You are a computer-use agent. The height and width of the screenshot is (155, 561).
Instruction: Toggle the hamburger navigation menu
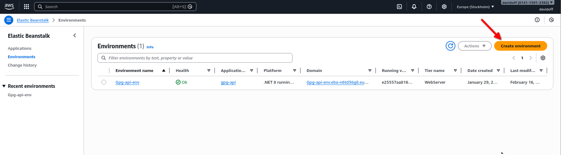pyautogui.click(x=8, y=20)
